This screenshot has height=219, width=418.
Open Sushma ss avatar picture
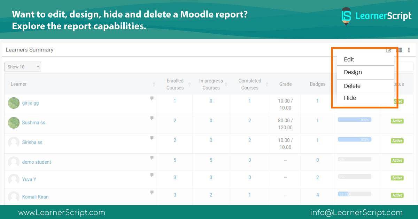coord(14,123)
